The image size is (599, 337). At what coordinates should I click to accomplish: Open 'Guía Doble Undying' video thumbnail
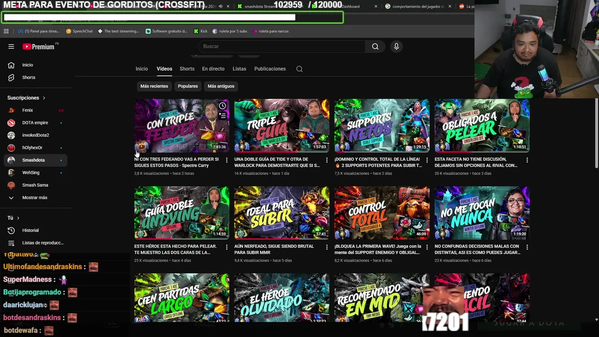[x=182, y=213]
